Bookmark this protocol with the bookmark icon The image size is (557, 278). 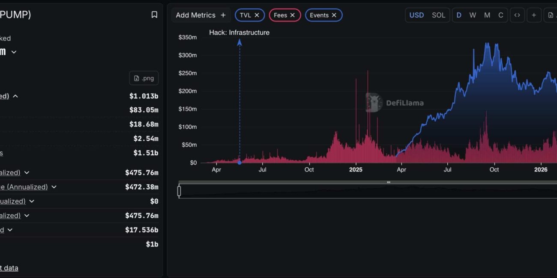click(154, 15)
